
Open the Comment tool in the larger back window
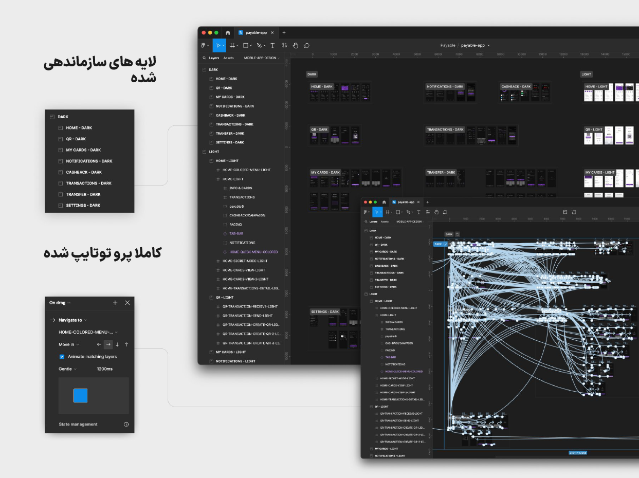(307, 45)
